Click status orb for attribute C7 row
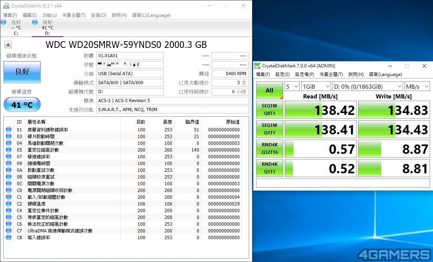Image resolution: width=433 pixels, height=262 pixels. [9, 231]
